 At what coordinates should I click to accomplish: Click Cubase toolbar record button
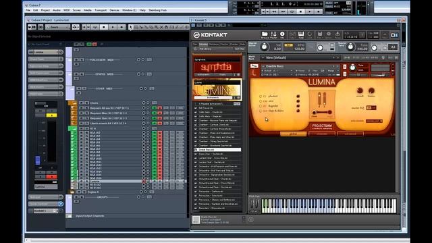click(122, 27)
